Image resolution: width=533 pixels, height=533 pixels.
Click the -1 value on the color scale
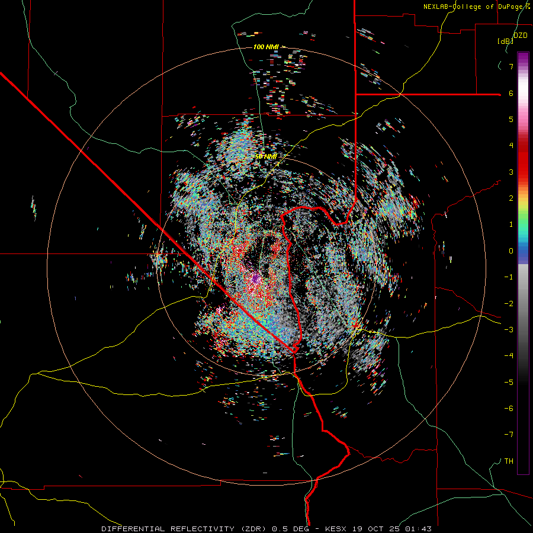tap(509, 277)
